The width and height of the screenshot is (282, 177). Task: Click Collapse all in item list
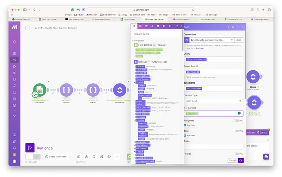coord(139,40)
